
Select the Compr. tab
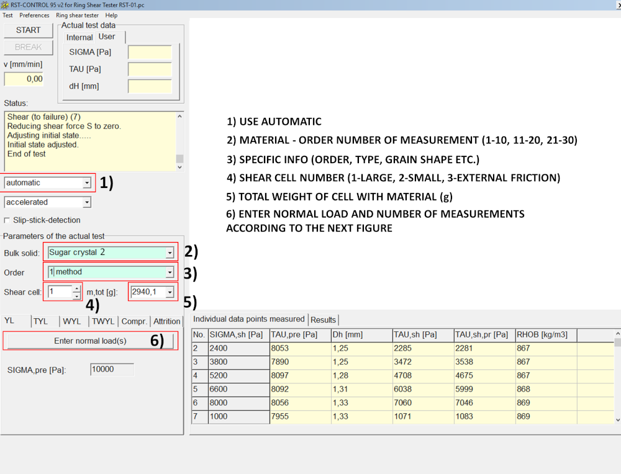134,321
